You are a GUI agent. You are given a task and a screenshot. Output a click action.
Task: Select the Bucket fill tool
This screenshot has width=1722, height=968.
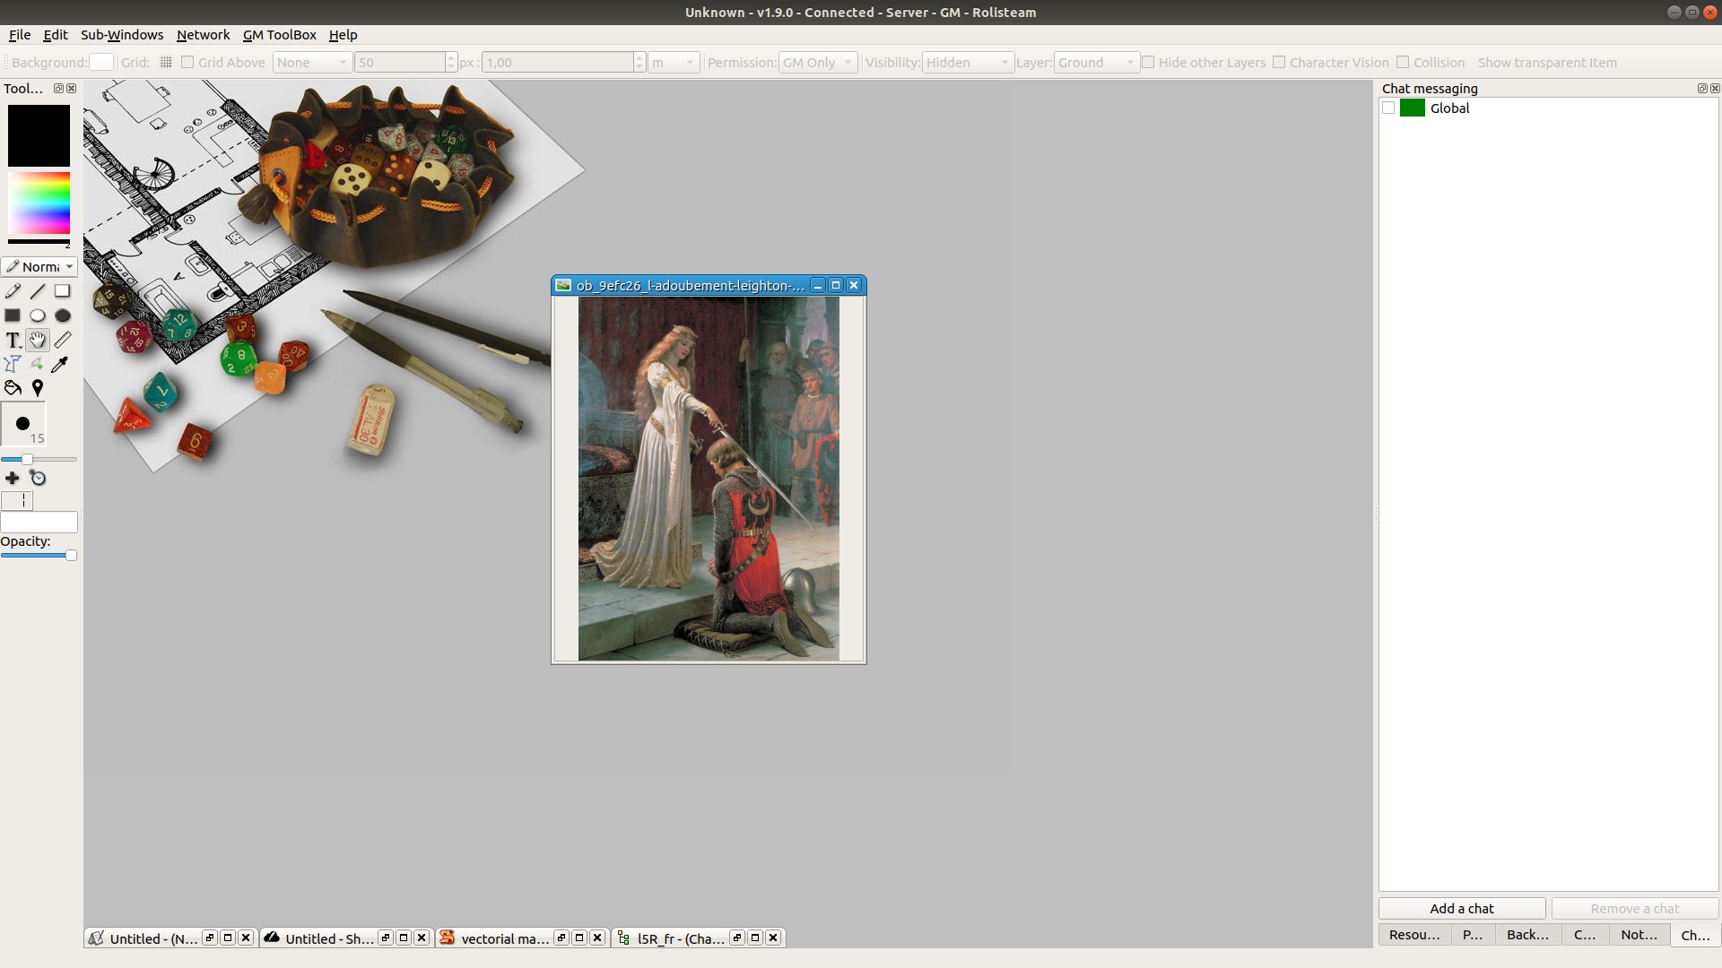point(13,388)
